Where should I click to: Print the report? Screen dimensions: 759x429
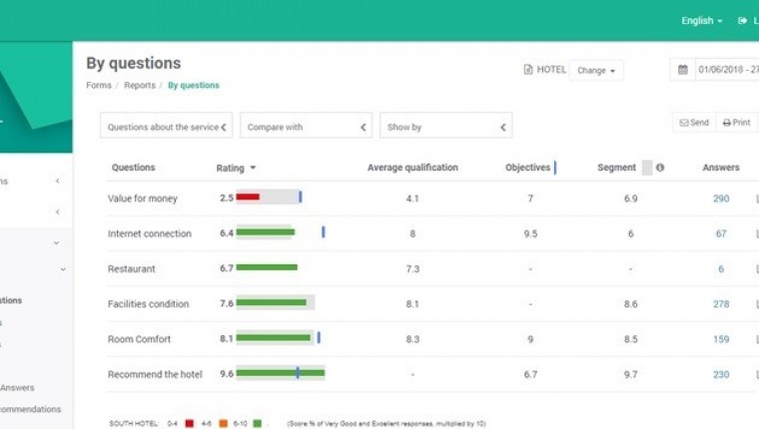[x=735, y=123]
